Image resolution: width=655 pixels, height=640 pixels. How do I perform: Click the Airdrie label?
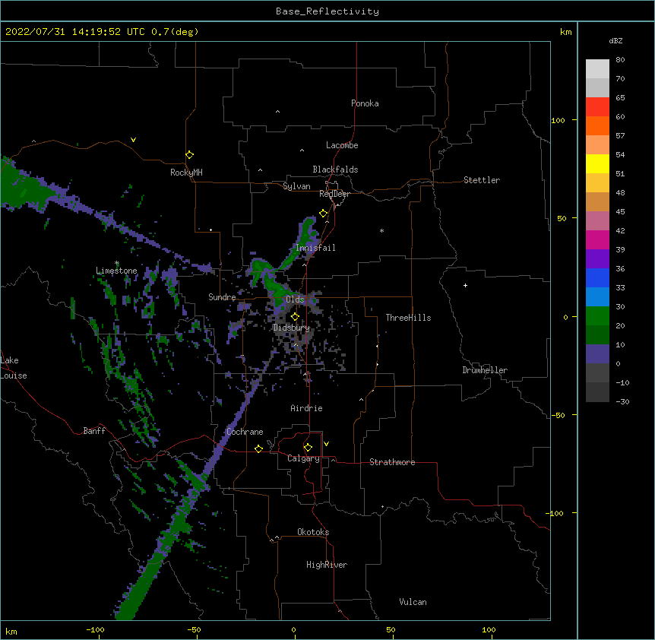(x=307, y=408)
